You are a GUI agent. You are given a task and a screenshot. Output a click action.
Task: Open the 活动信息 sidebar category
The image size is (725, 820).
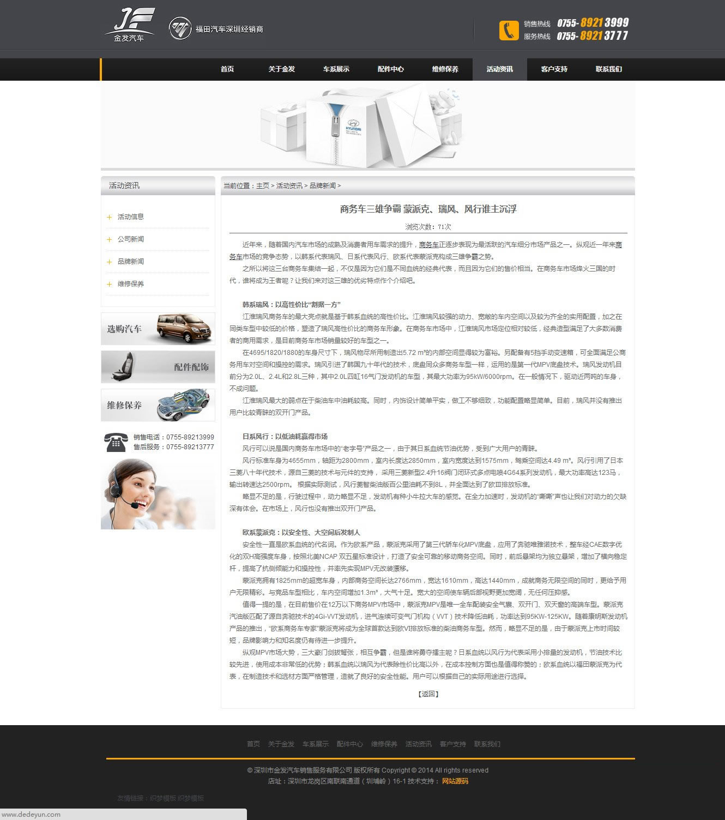(x=131, y=217)
